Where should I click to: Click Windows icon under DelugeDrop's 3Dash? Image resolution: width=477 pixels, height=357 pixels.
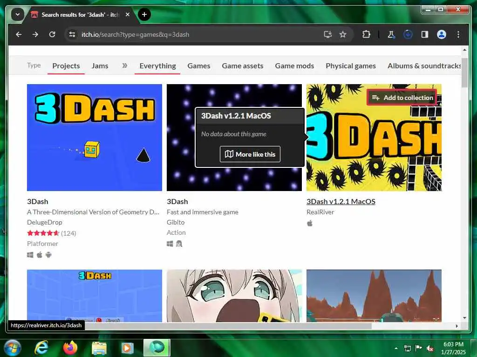click(30, 255)
